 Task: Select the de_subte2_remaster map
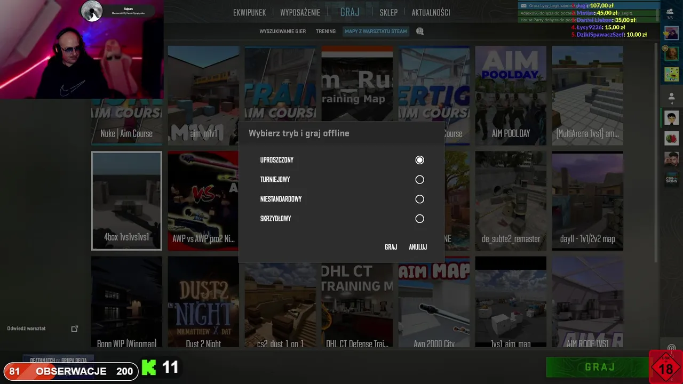coord(511,201)
